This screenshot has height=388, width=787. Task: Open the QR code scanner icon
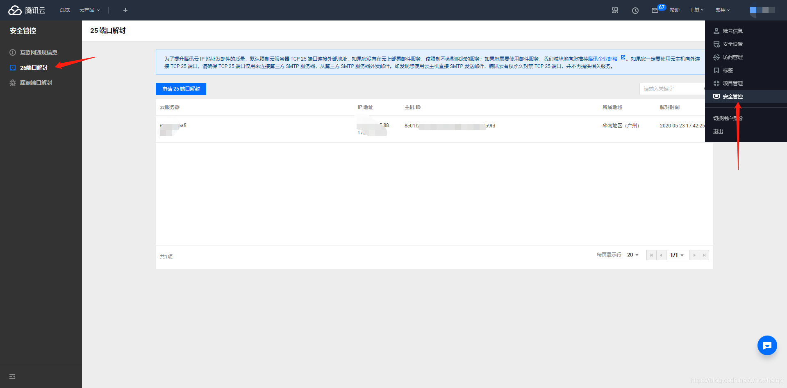tap(615, 10)
